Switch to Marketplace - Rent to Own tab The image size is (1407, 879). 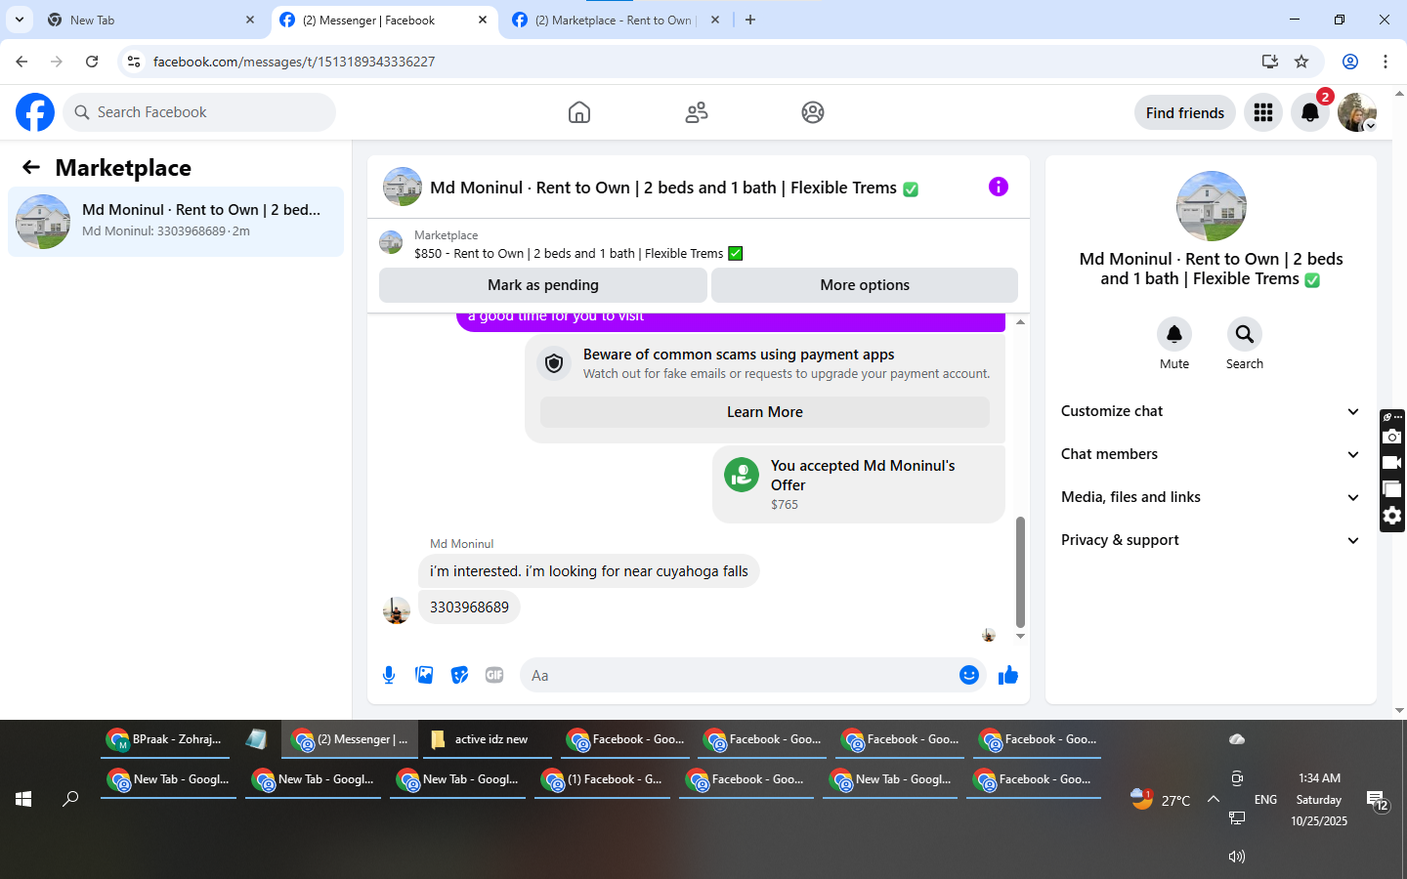click(x=615, y=20)
